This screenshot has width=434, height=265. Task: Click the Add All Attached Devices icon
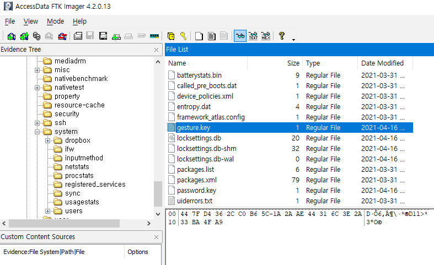[x=24, y=36]
